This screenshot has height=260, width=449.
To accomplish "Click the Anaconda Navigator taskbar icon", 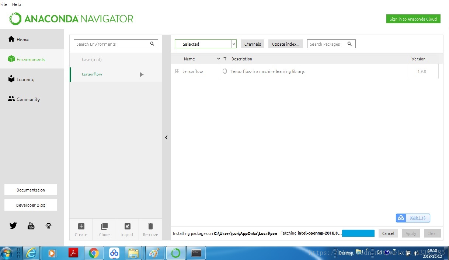I will coord(176,253).
